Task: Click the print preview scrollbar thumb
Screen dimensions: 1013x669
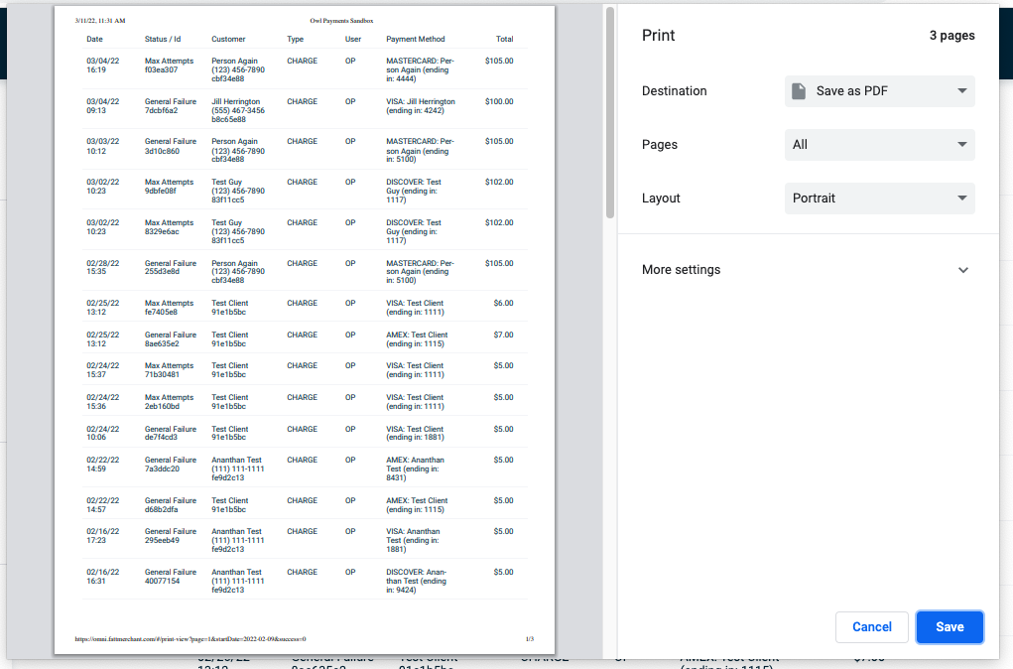Action: coord(610,112)
